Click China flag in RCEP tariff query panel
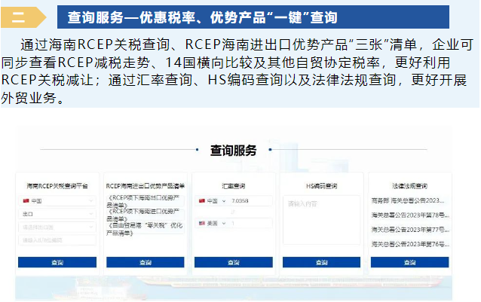 [x=26, y=201]
